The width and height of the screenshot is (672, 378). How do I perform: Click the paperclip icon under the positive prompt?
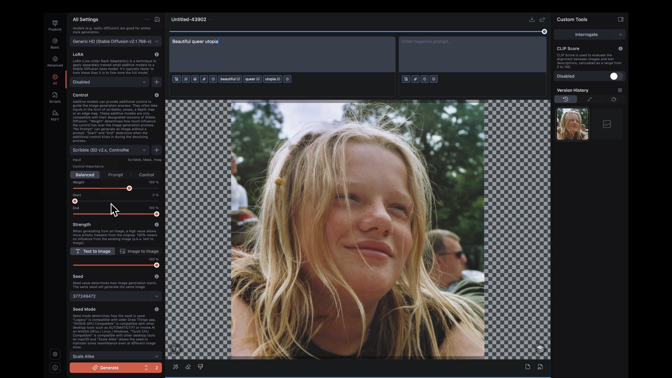pos(204,79)
